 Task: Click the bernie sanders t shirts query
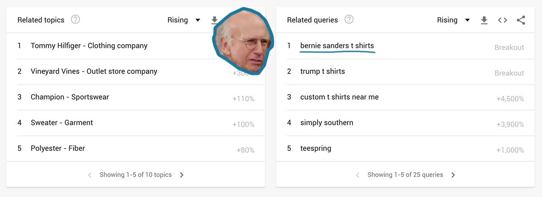pyautogui.click(x=337, y=46)
